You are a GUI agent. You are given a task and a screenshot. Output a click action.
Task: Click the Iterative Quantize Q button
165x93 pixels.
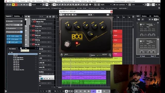(x=130, y=5)
